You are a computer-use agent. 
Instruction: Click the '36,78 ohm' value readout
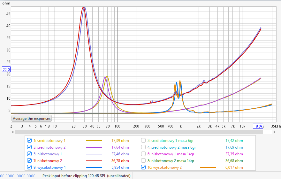coord(120,161)
